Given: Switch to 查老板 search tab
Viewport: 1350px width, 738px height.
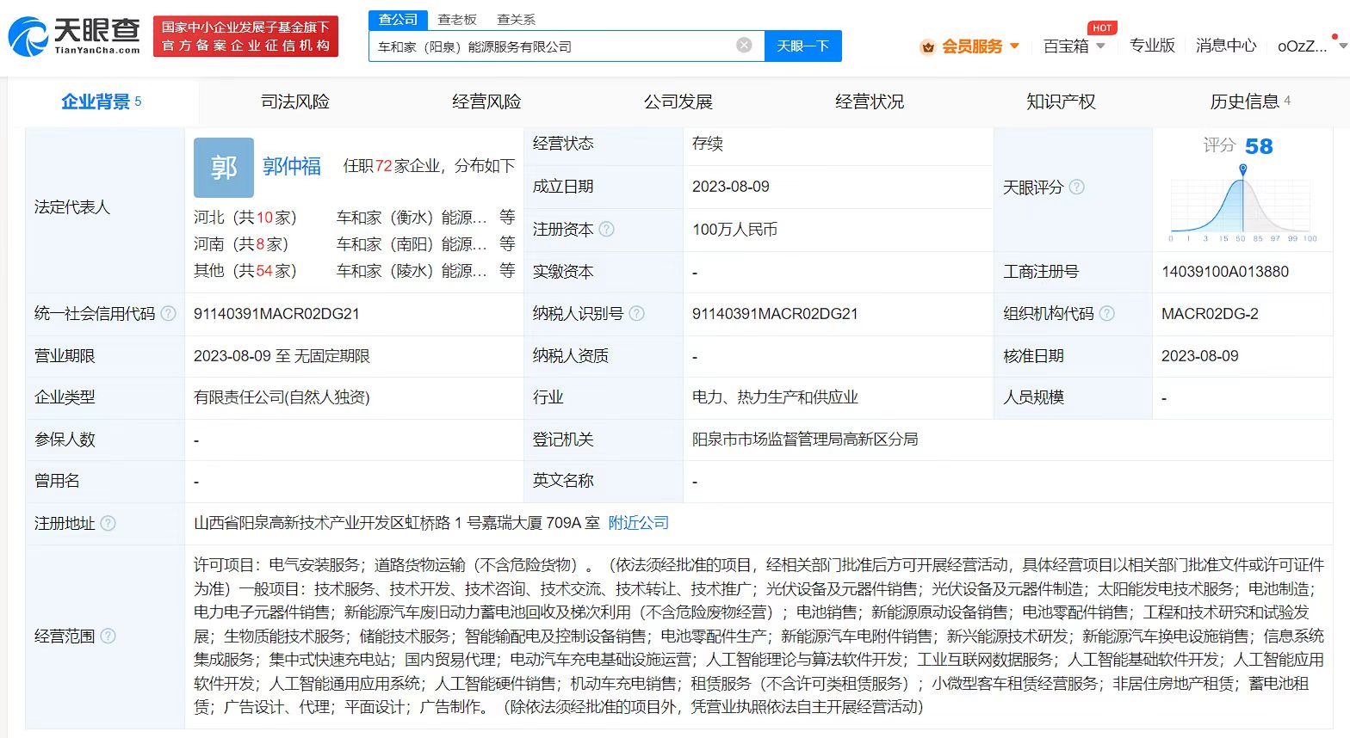Looking at the screenshot, I should coord(456,19).
